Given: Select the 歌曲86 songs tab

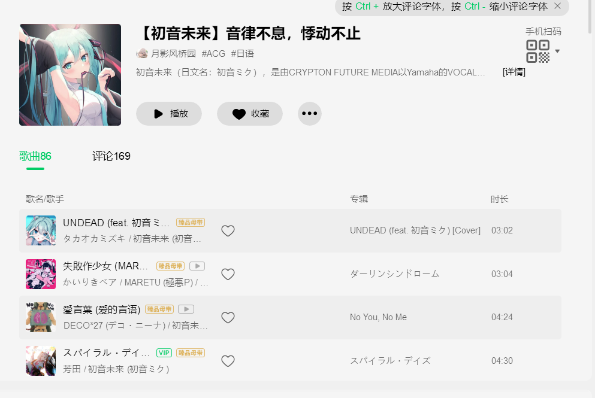Looking at the screenshot, I should coord(35,156).
